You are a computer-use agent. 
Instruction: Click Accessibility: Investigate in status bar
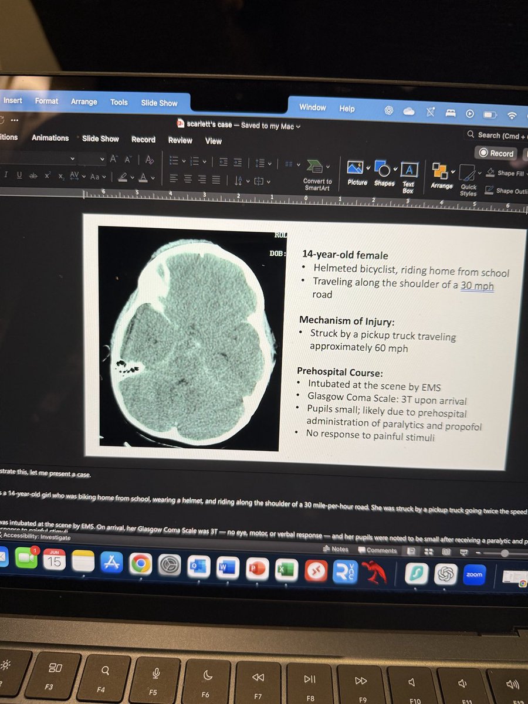[36, 537]
